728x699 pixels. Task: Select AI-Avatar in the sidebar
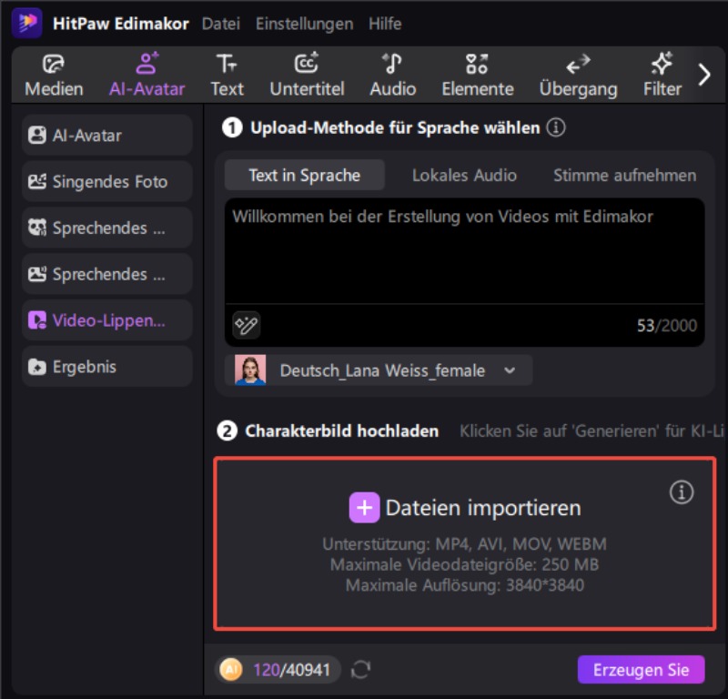point(107,135)
